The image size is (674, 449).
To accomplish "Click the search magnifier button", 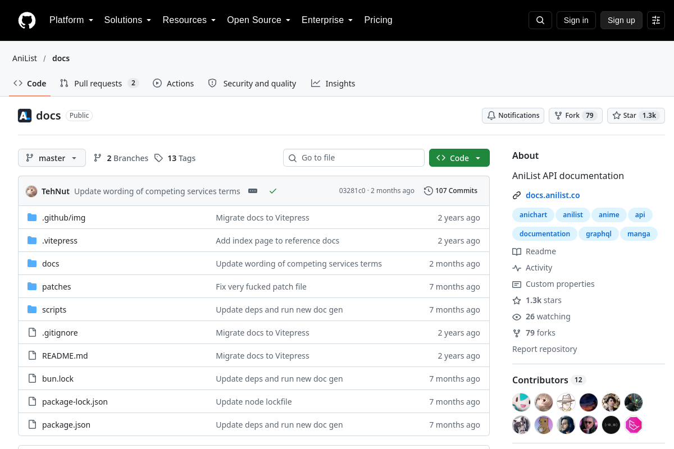I will pyautogui.click(x=540, y=20).
